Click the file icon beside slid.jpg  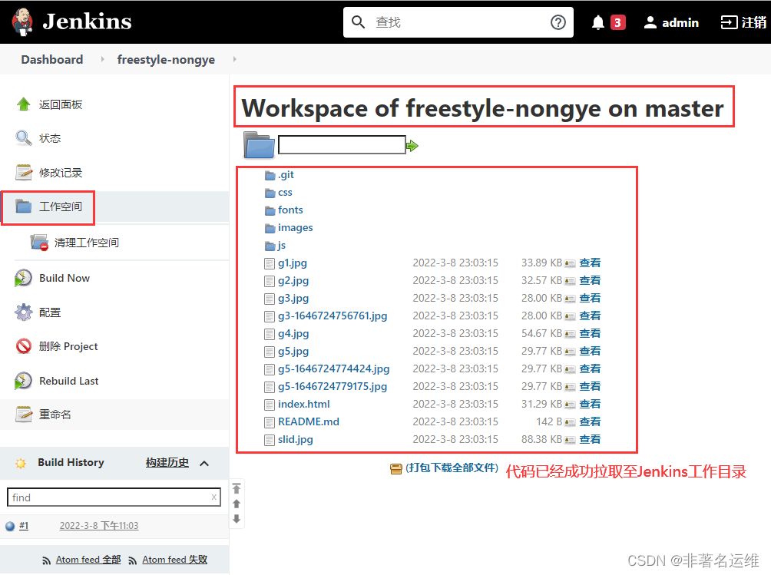tap(270, 440)
